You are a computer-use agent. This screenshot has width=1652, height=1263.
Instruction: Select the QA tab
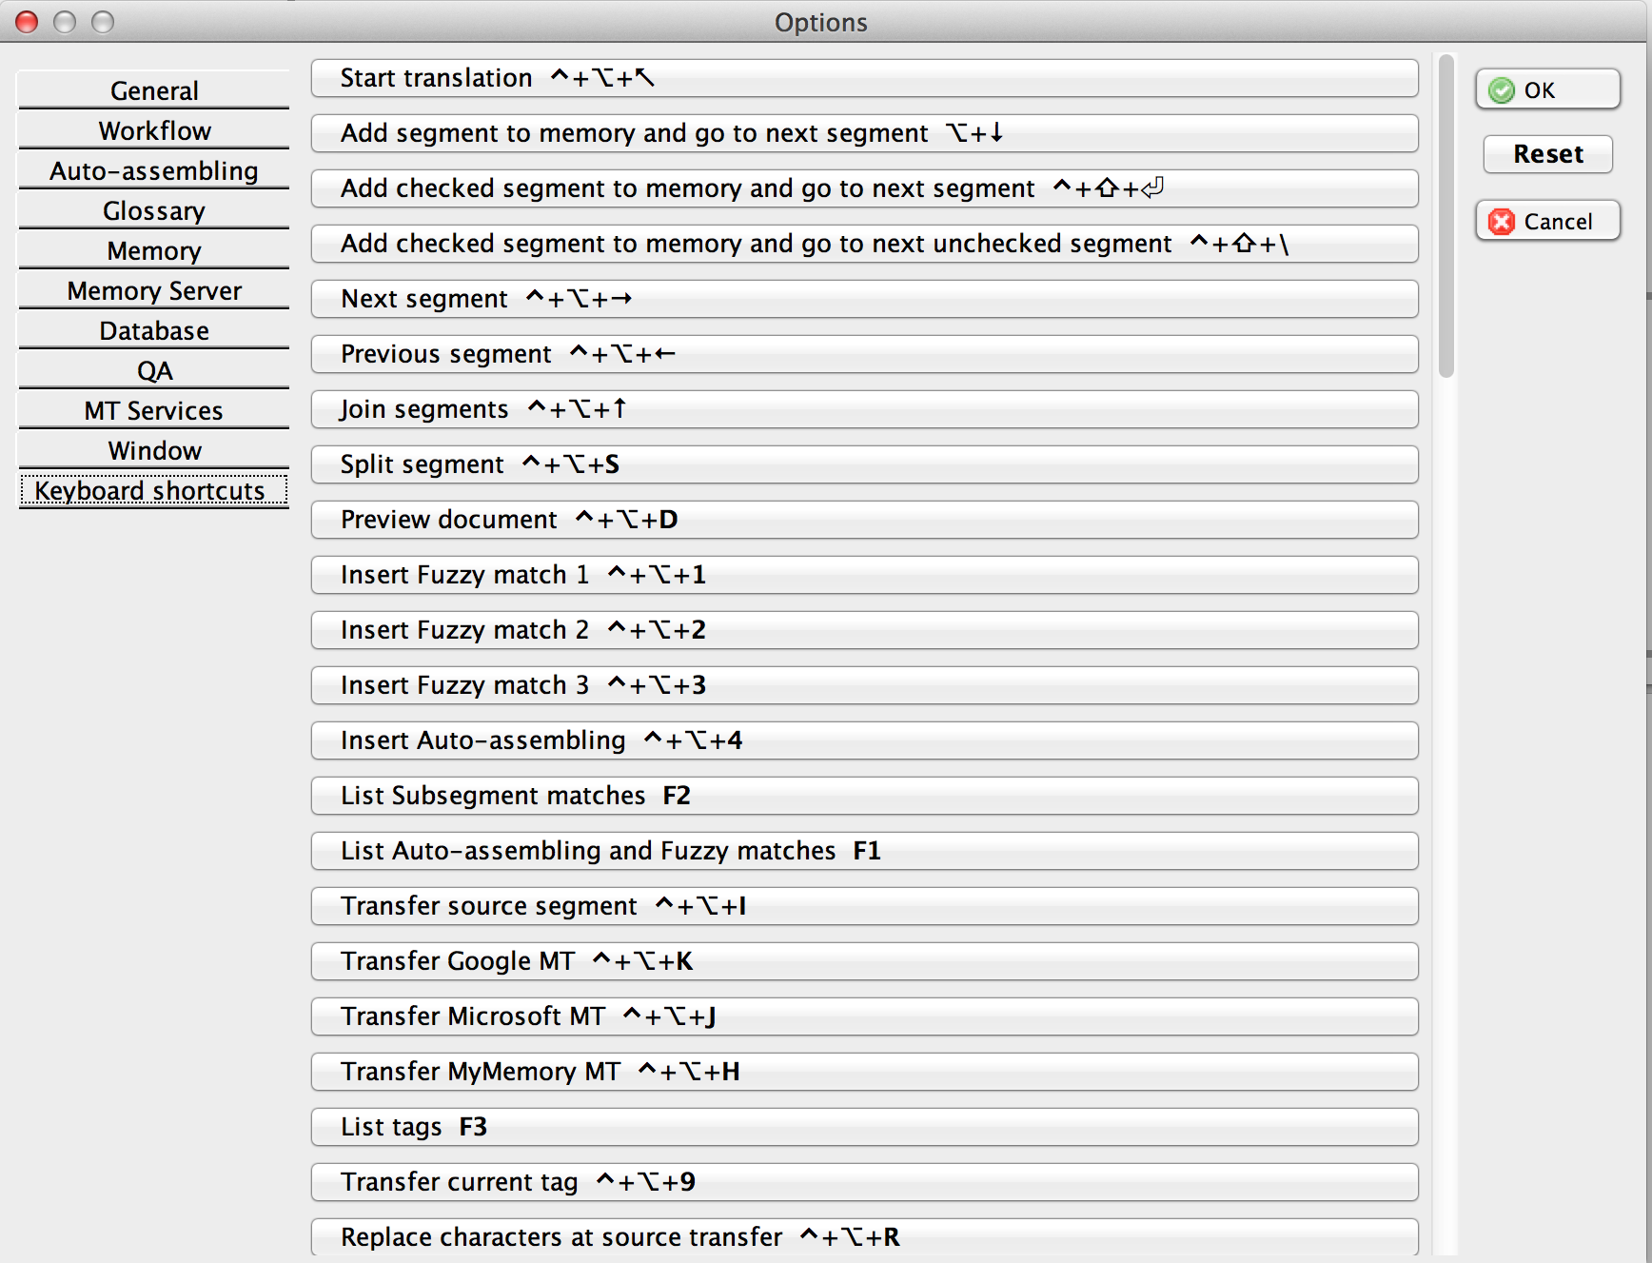tap(154, 370)
